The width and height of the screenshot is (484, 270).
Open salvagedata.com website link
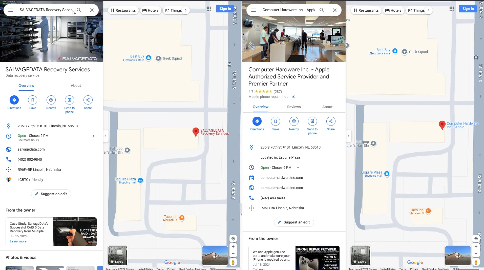31,149
